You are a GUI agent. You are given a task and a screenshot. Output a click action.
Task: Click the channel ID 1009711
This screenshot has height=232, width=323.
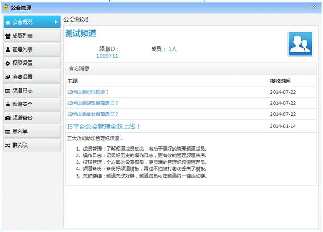[x=107, y=56]
